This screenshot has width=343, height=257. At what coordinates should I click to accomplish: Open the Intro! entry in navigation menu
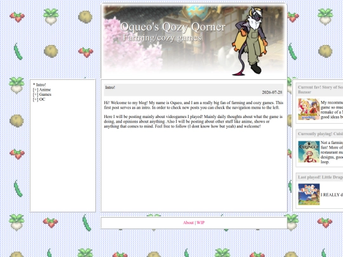[41, 85]
